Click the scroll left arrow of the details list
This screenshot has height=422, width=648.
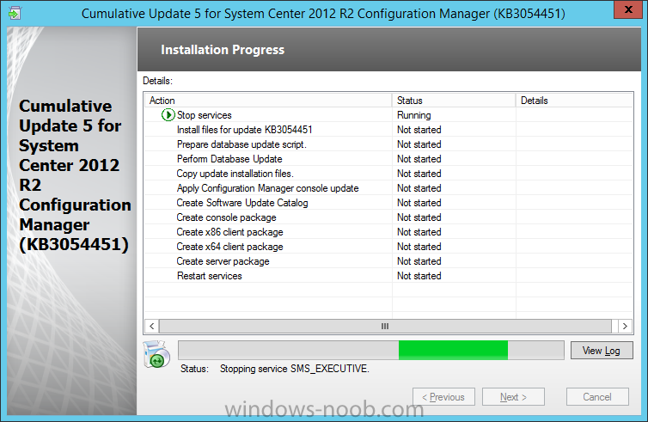click(x=151, y=326)
